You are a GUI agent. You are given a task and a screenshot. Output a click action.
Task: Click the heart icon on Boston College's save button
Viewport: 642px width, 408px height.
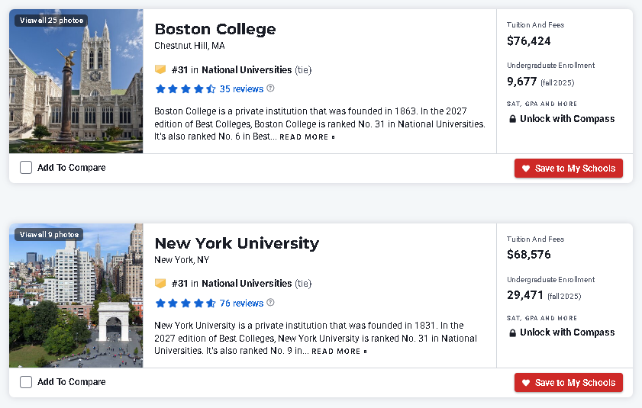pos(526,169)
